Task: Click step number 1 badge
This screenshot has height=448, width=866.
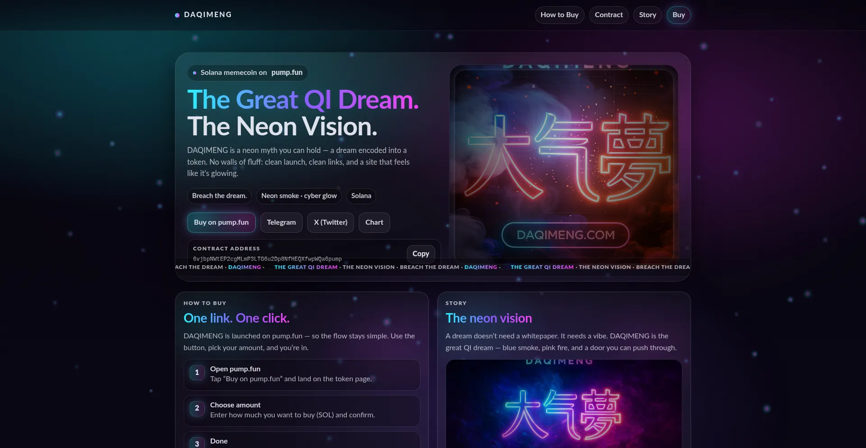Action: [x=197, y=373]
